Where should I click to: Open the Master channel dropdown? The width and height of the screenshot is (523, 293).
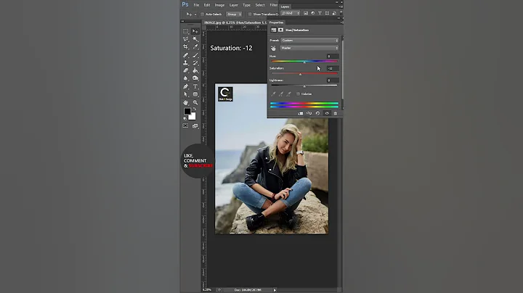tap(309, 49)
